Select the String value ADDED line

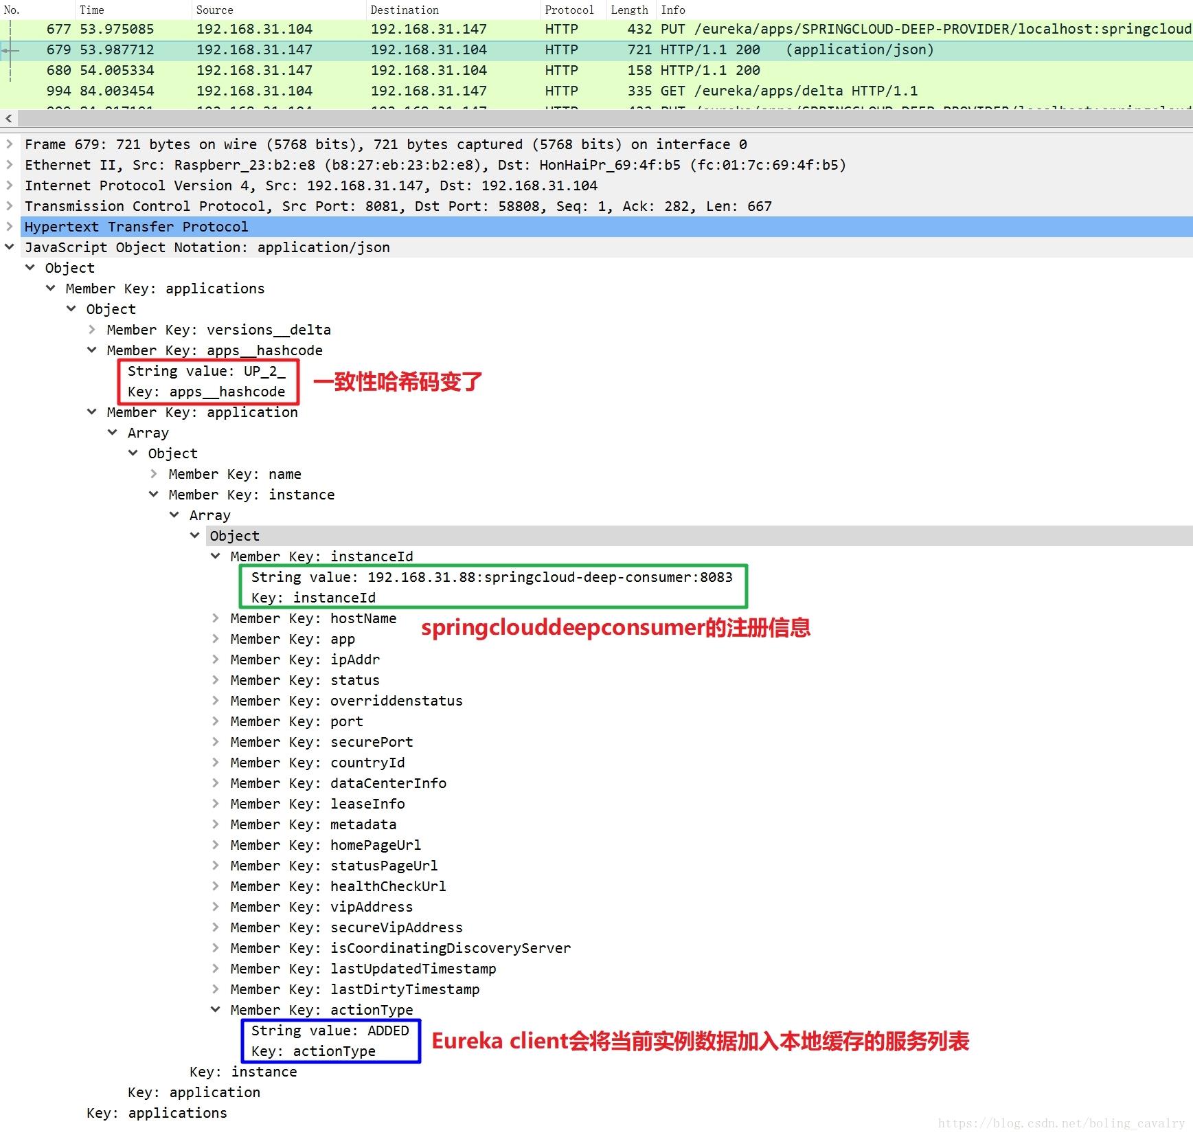tap(330, 1031)
